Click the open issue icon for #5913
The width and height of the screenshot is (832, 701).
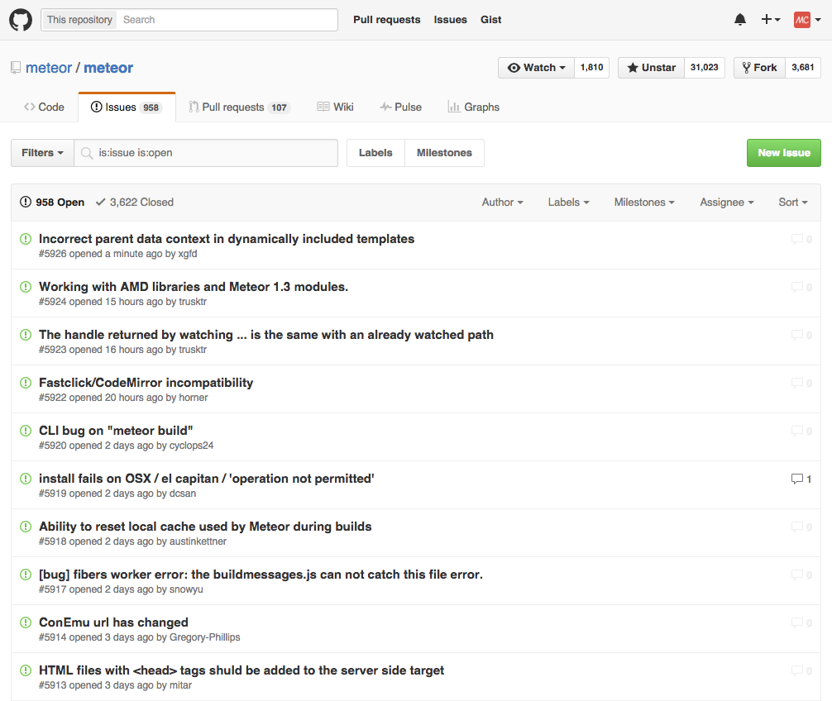click(26, 670)
